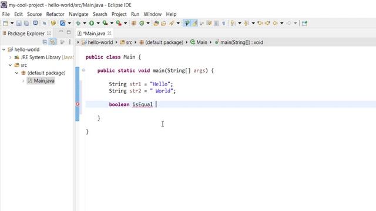
Task: Toggle the Word Wrap toolbar icon
Action: click(x=209, y=23)
